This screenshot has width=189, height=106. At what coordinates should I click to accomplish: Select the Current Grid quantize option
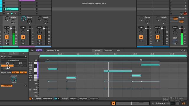(14, 61)
